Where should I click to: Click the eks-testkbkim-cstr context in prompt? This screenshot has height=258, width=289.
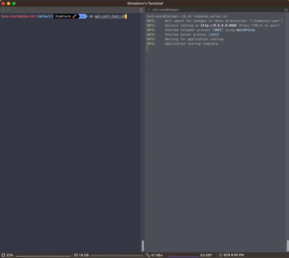(x=20, y=16)
